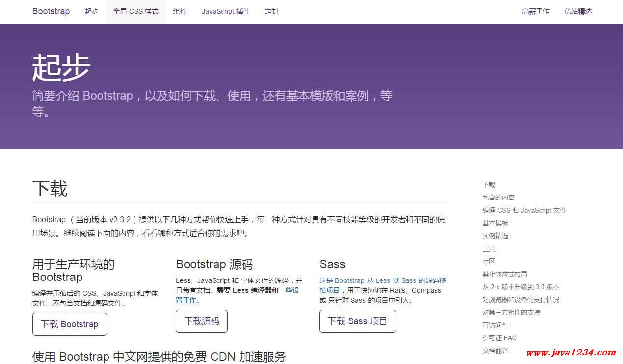This screenshot has height=364, width=623.
Task: Click the 下载 Bootstrap button
Action: (70, 324)
